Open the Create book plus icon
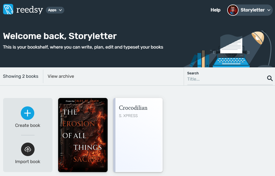Image resolution: width=275 pixels, height=176 pixels. click(x=28, y=113)
